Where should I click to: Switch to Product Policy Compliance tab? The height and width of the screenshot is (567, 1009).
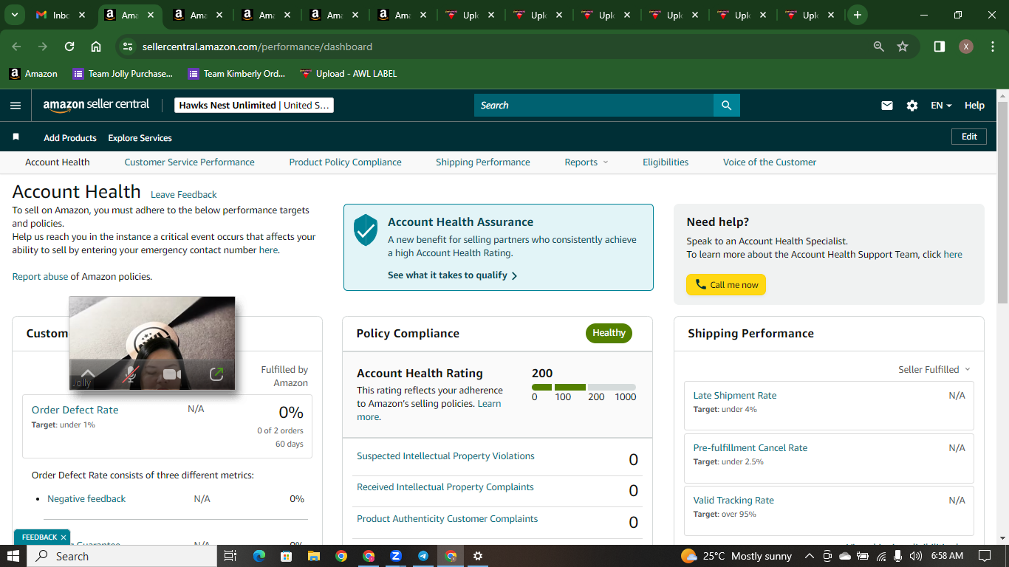[346, 162]
